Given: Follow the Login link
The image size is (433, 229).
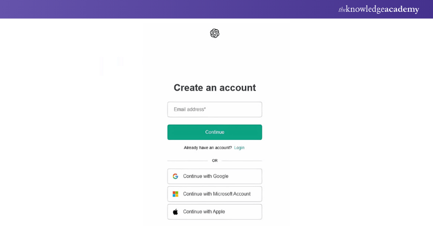Looking at the screenshot, I should coord(239,148).
